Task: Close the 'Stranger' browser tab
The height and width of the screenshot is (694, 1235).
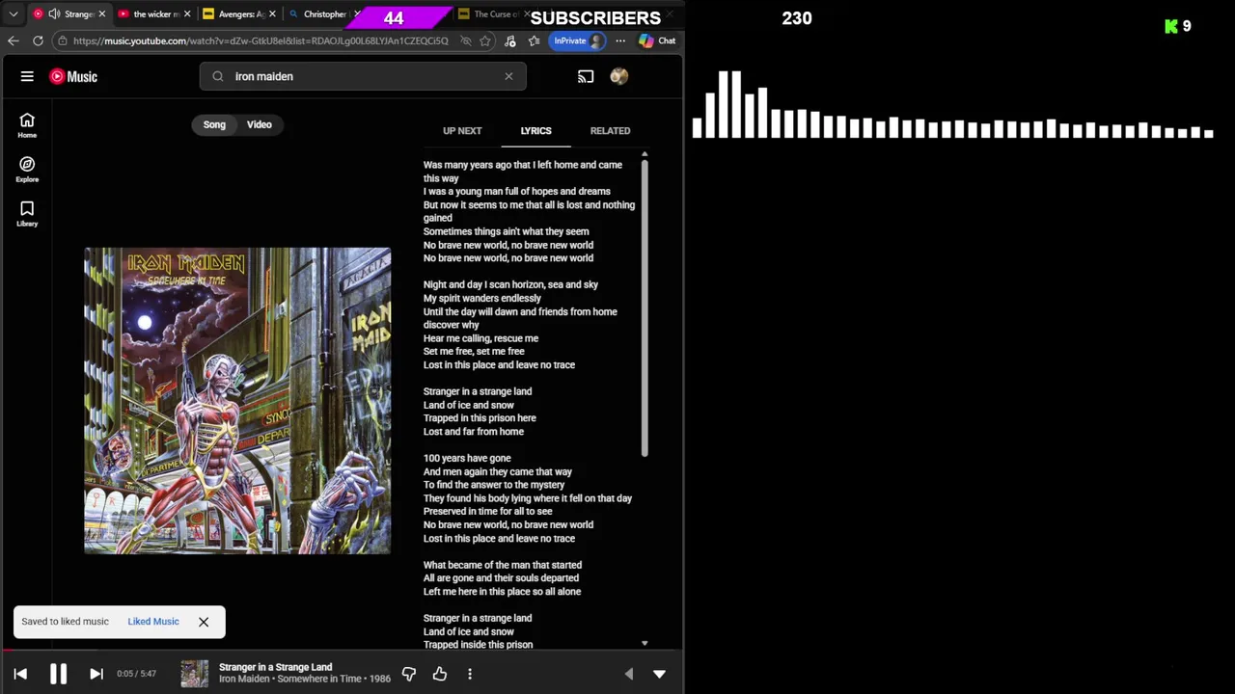Action: click(101, 14)
